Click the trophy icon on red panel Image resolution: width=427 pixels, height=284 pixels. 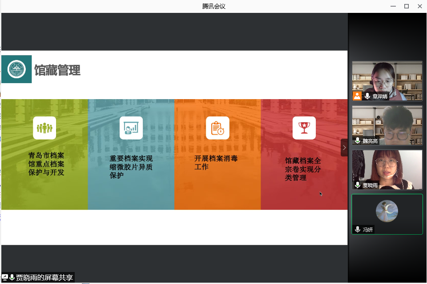pyautogui.click(x=304, y=128)
